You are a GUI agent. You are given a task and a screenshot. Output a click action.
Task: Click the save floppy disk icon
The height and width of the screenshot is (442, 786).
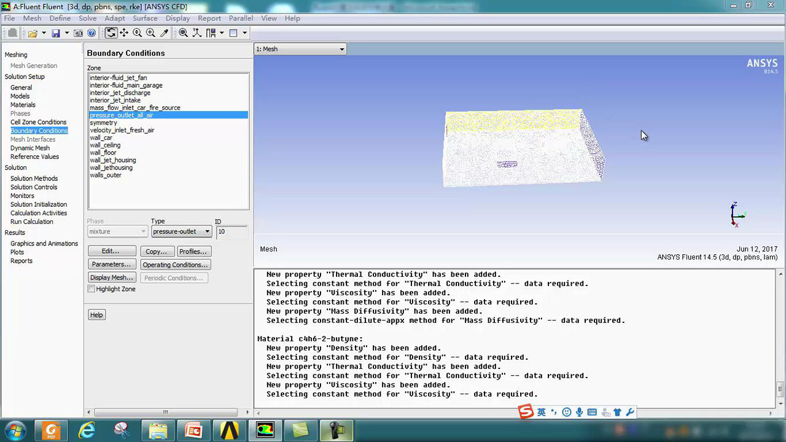(x=56, y=33)
